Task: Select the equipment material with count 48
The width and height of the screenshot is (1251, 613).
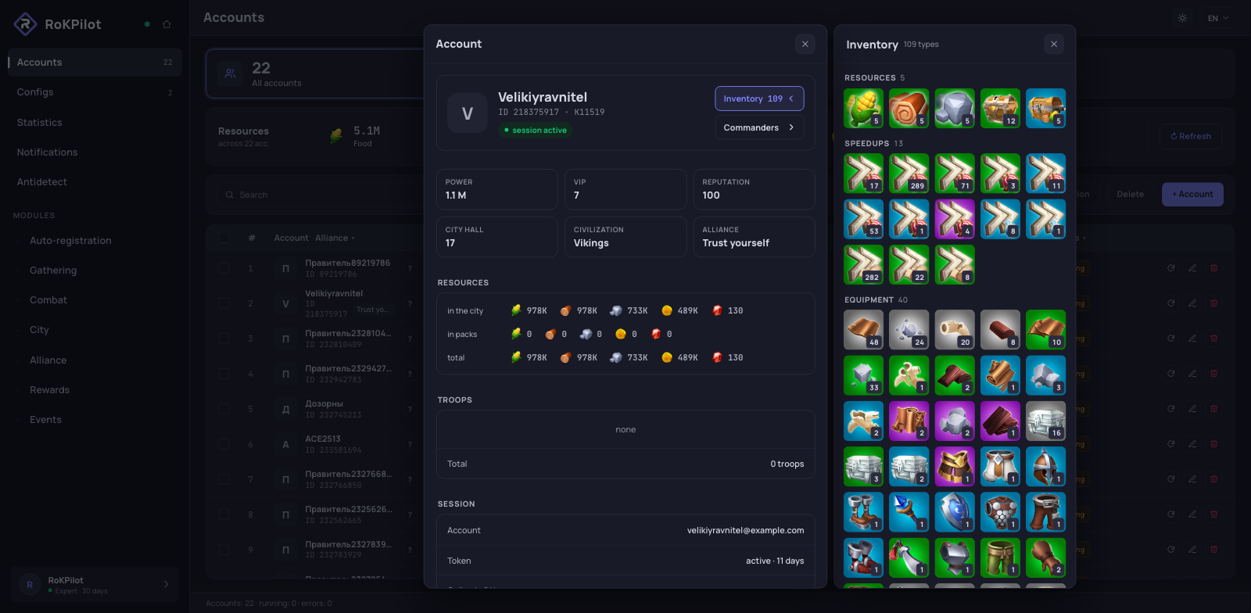Action: (864, 330)
